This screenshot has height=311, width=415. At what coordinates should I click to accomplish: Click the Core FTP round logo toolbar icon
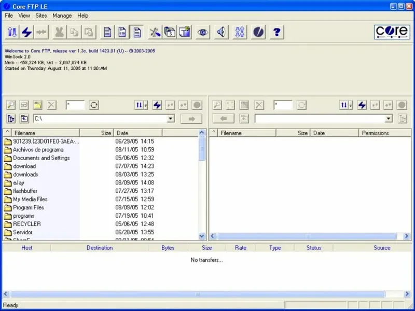pos(258,32)
